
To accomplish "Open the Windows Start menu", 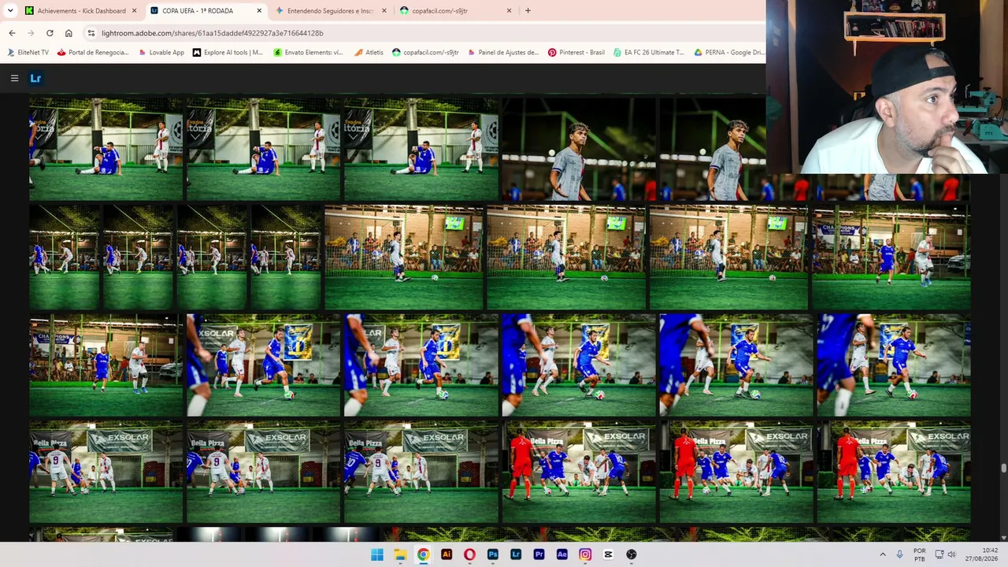I will (x=377, y=554).
